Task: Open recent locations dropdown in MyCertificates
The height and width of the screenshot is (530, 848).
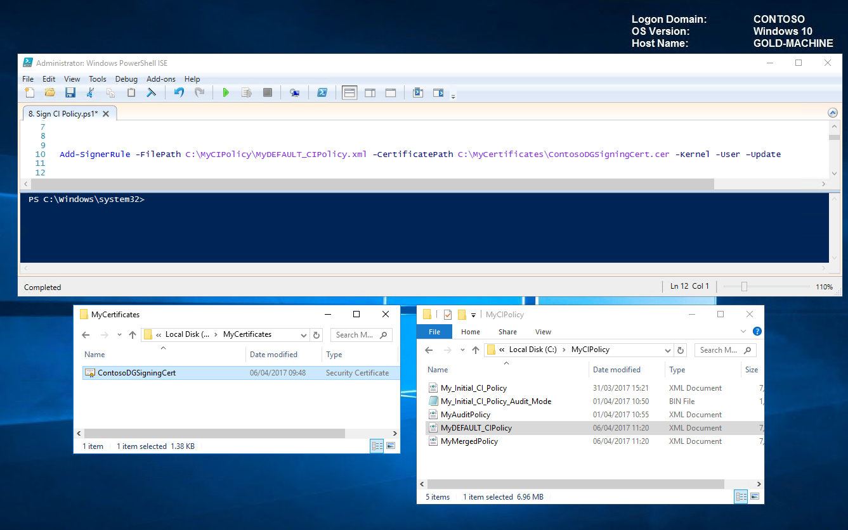Action: tap(119, 335)
